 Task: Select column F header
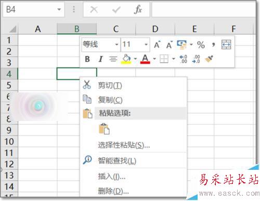(233, 29)
